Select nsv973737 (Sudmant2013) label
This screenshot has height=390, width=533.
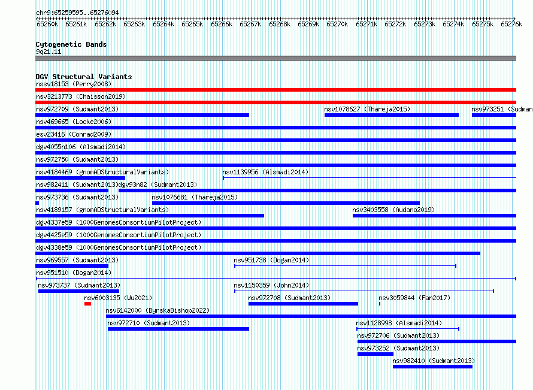pyautogui.click(x=79, y=285)
